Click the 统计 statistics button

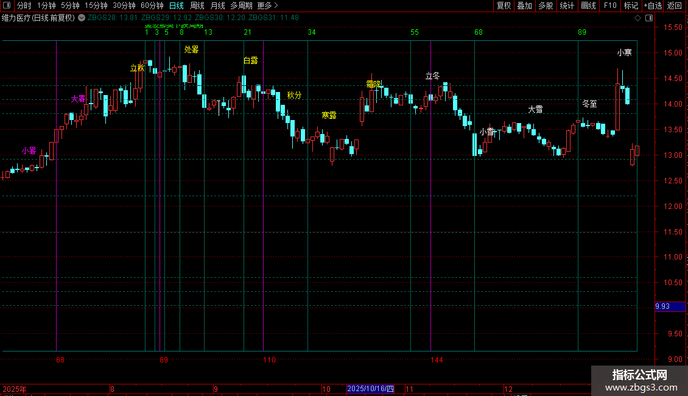click(567, 5)
